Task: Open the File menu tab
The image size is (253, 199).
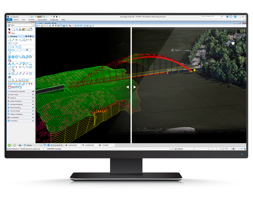Action: 9,20
